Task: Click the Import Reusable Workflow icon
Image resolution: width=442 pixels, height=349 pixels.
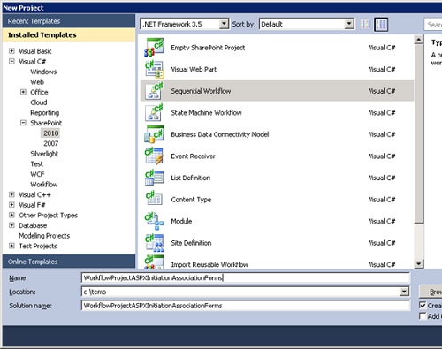Action: [x=154, y=262]
